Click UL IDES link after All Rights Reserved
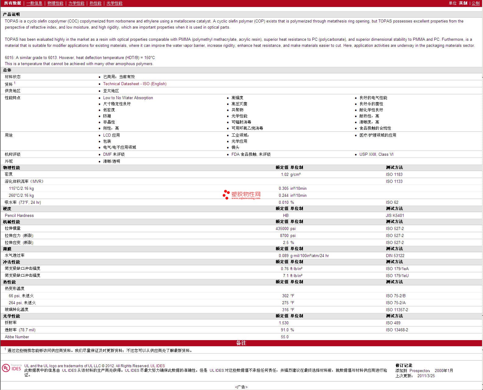Screen dimensions: 483x390 point(158,366)
